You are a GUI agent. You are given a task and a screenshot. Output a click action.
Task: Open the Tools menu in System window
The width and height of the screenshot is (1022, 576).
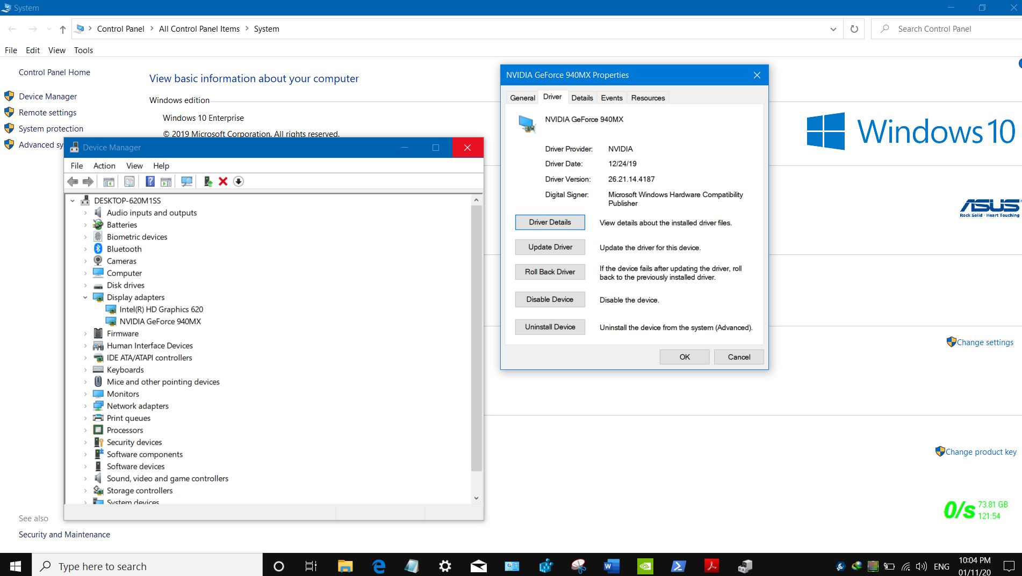[83, 50]
